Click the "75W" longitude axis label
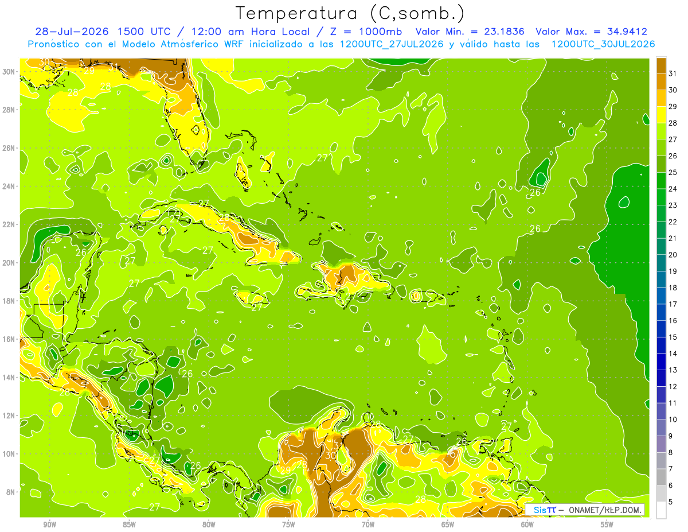688x532 pixels. (288, 525)
